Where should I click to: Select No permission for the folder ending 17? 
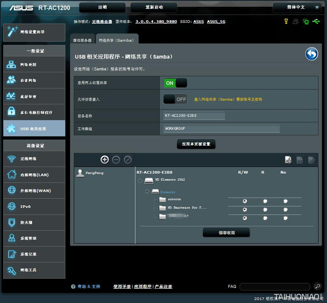point(285,218)
